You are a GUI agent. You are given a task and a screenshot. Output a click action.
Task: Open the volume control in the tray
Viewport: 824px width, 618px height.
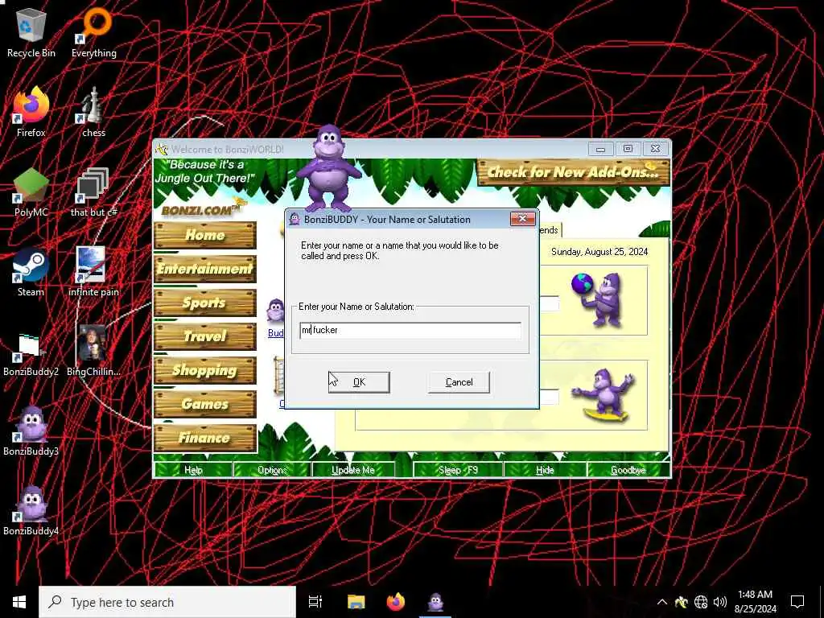720,602
